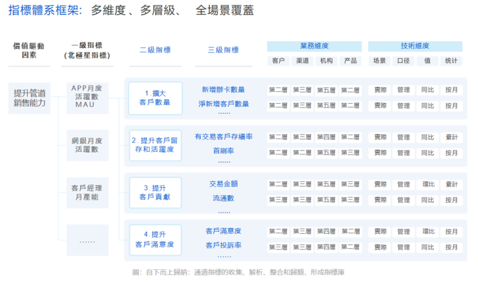The image size is (478, 285).
Task: Click the 3.提升客戶貢獻 box
Action: [x=155, y=192]
